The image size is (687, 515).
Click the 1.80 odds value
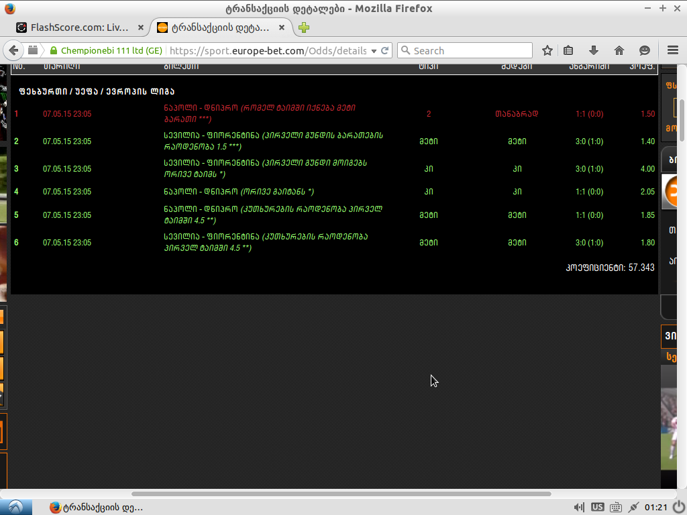pyautogui.click(x=647, y=243)
